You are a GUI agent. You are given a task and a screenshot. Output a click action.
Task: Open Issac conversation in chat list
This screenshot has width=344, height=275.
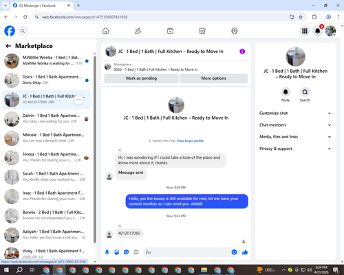tap(46, 197)
